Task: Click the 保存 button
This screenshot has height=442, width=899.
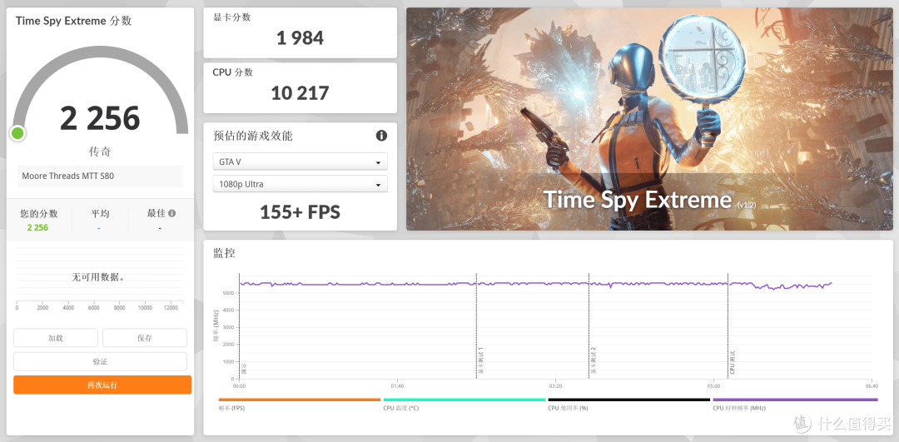Action: click(x=145, y=338)
